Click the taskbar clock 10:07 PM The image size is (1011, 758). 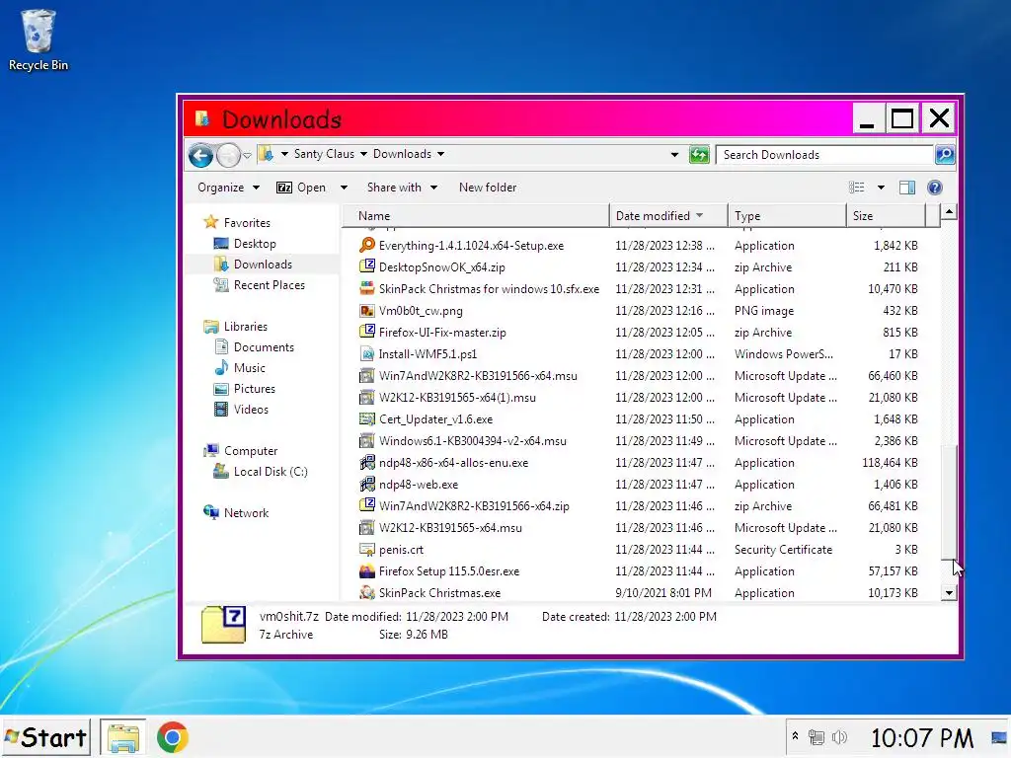[x=921, y=738]
